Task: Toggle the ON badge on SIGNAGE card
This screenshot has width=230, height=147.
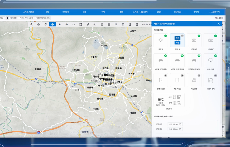Action: tap(215, 55)
